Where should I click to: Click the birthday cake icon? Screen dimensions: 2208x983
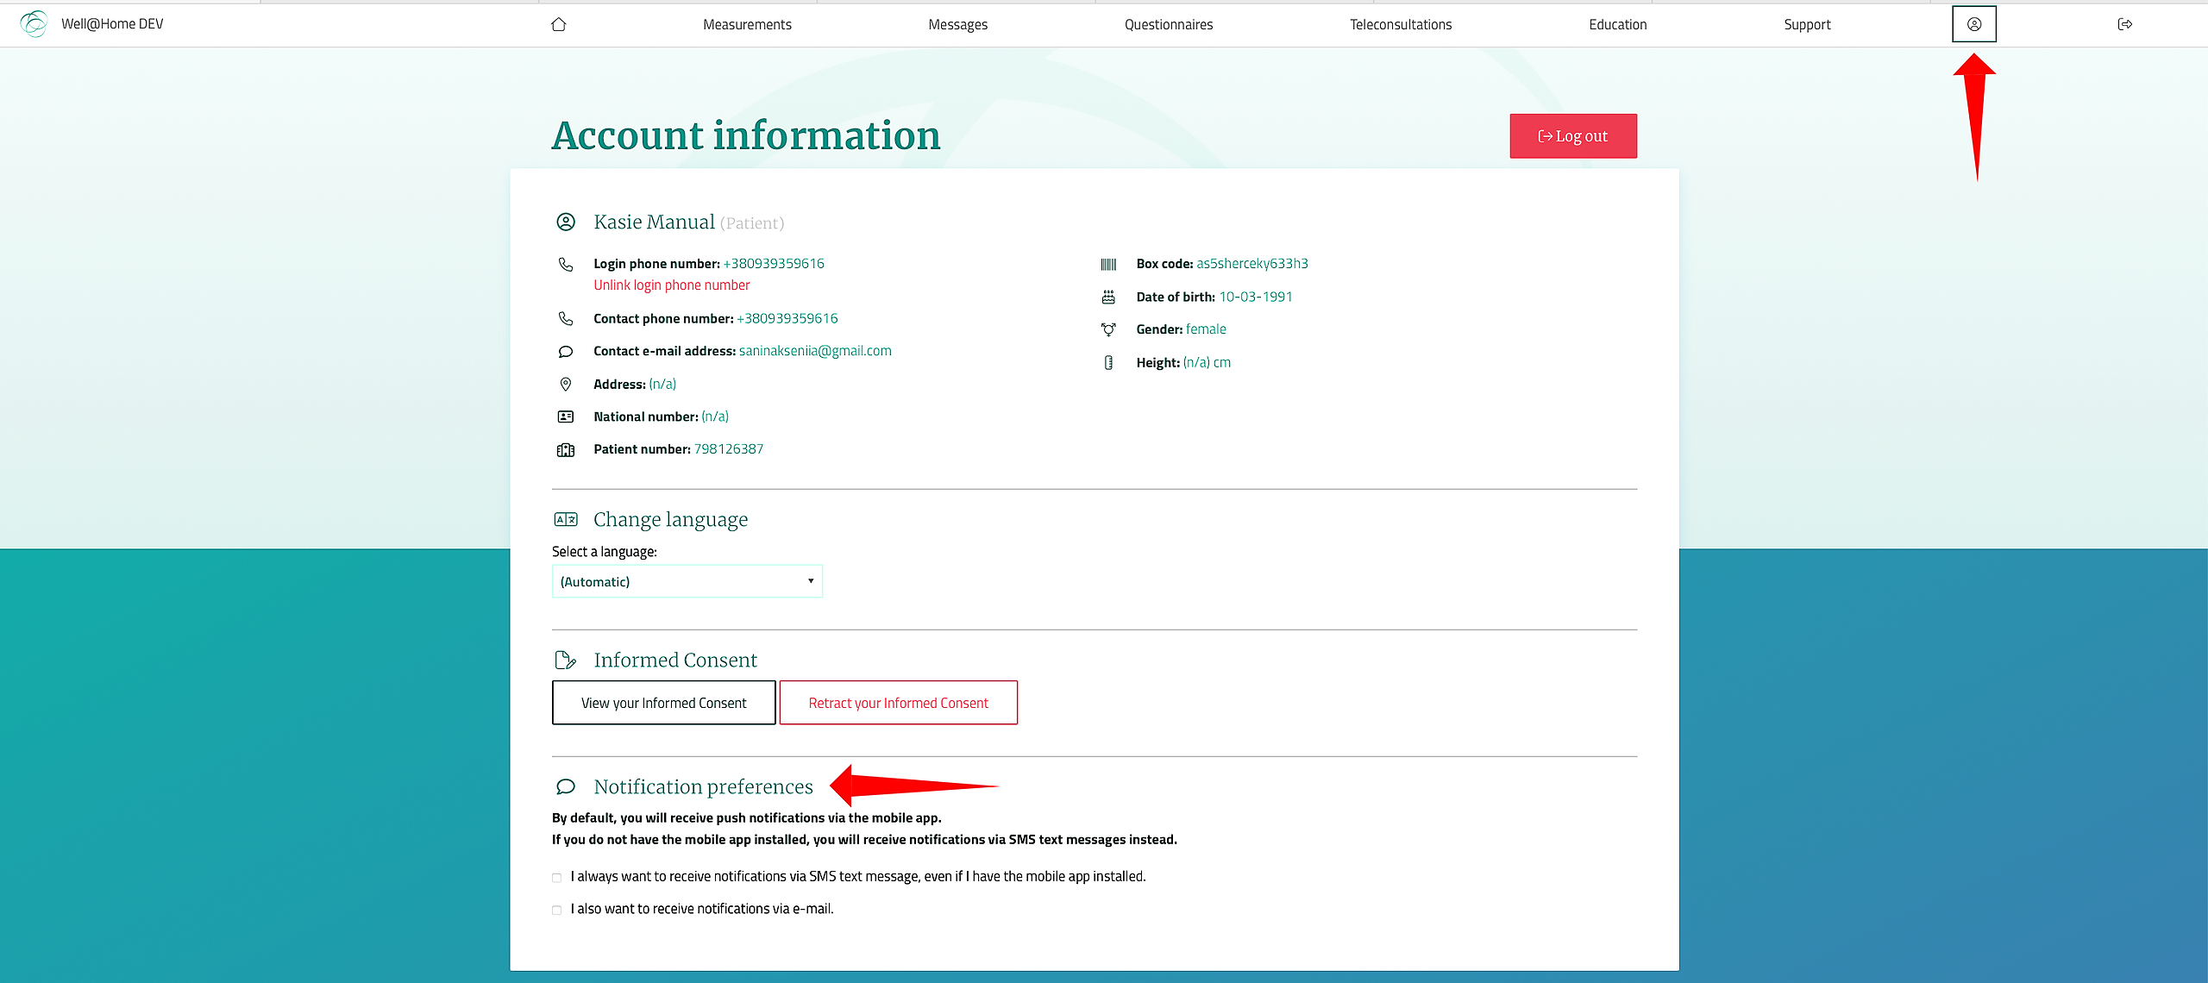(x=1108, y=297)
